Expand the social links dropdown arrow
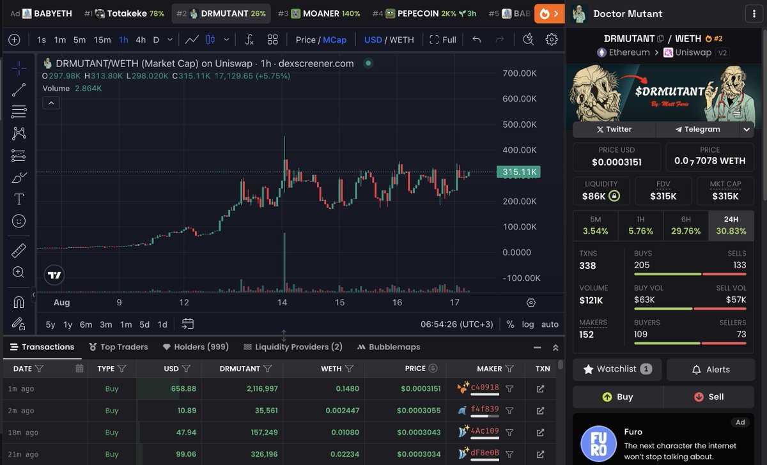 tap(747, 129)
